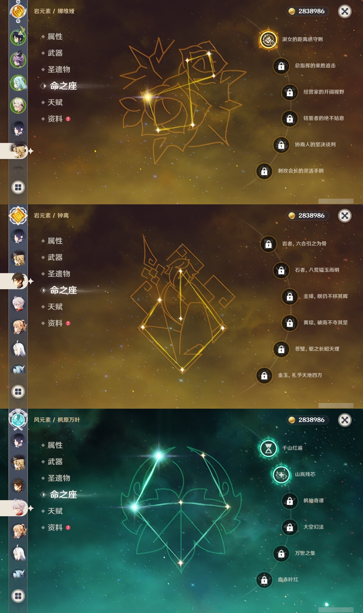Open the unlocked 淑女的距离感守则 constellation icon
The width and height of the screenshot is (363, 613).
coord(268,39)
